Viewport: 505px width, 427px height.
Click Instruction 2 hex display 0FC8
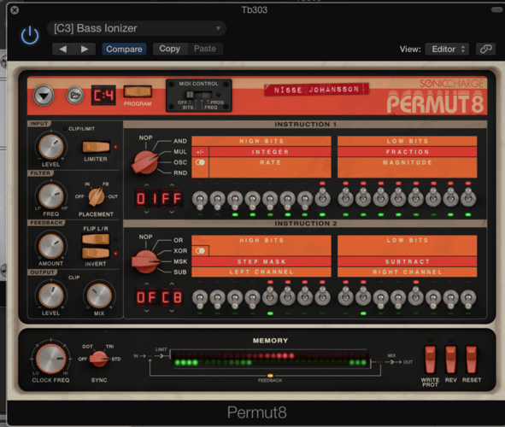pyautogui.click(x=159, y=298)
